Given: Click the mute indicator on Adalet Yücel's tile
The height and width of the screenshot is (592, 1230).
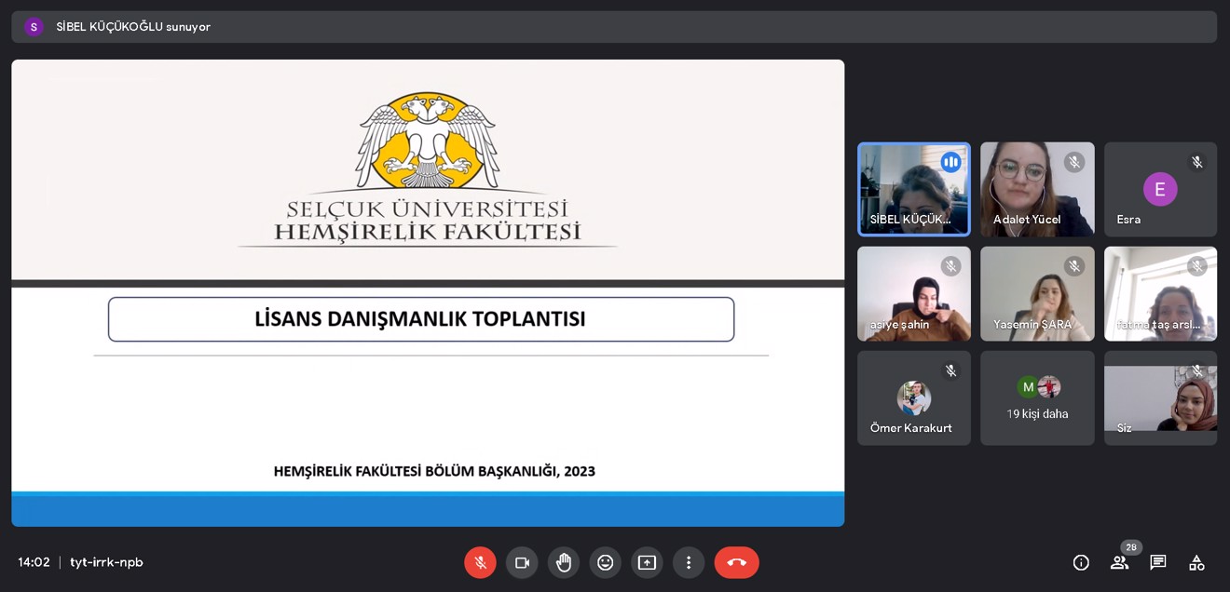Looking at the screenshot, I should (x=1074, y=161).
